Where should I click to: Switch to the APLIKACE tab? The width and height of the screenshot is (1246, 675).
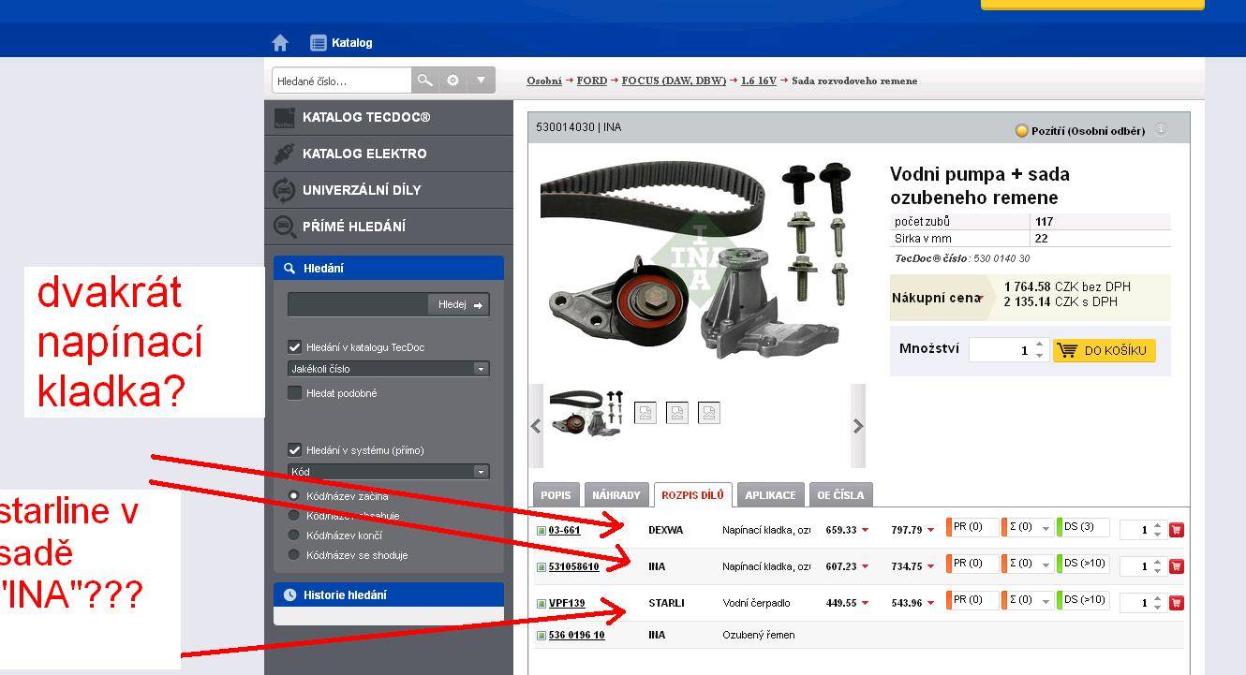[770, 495]
